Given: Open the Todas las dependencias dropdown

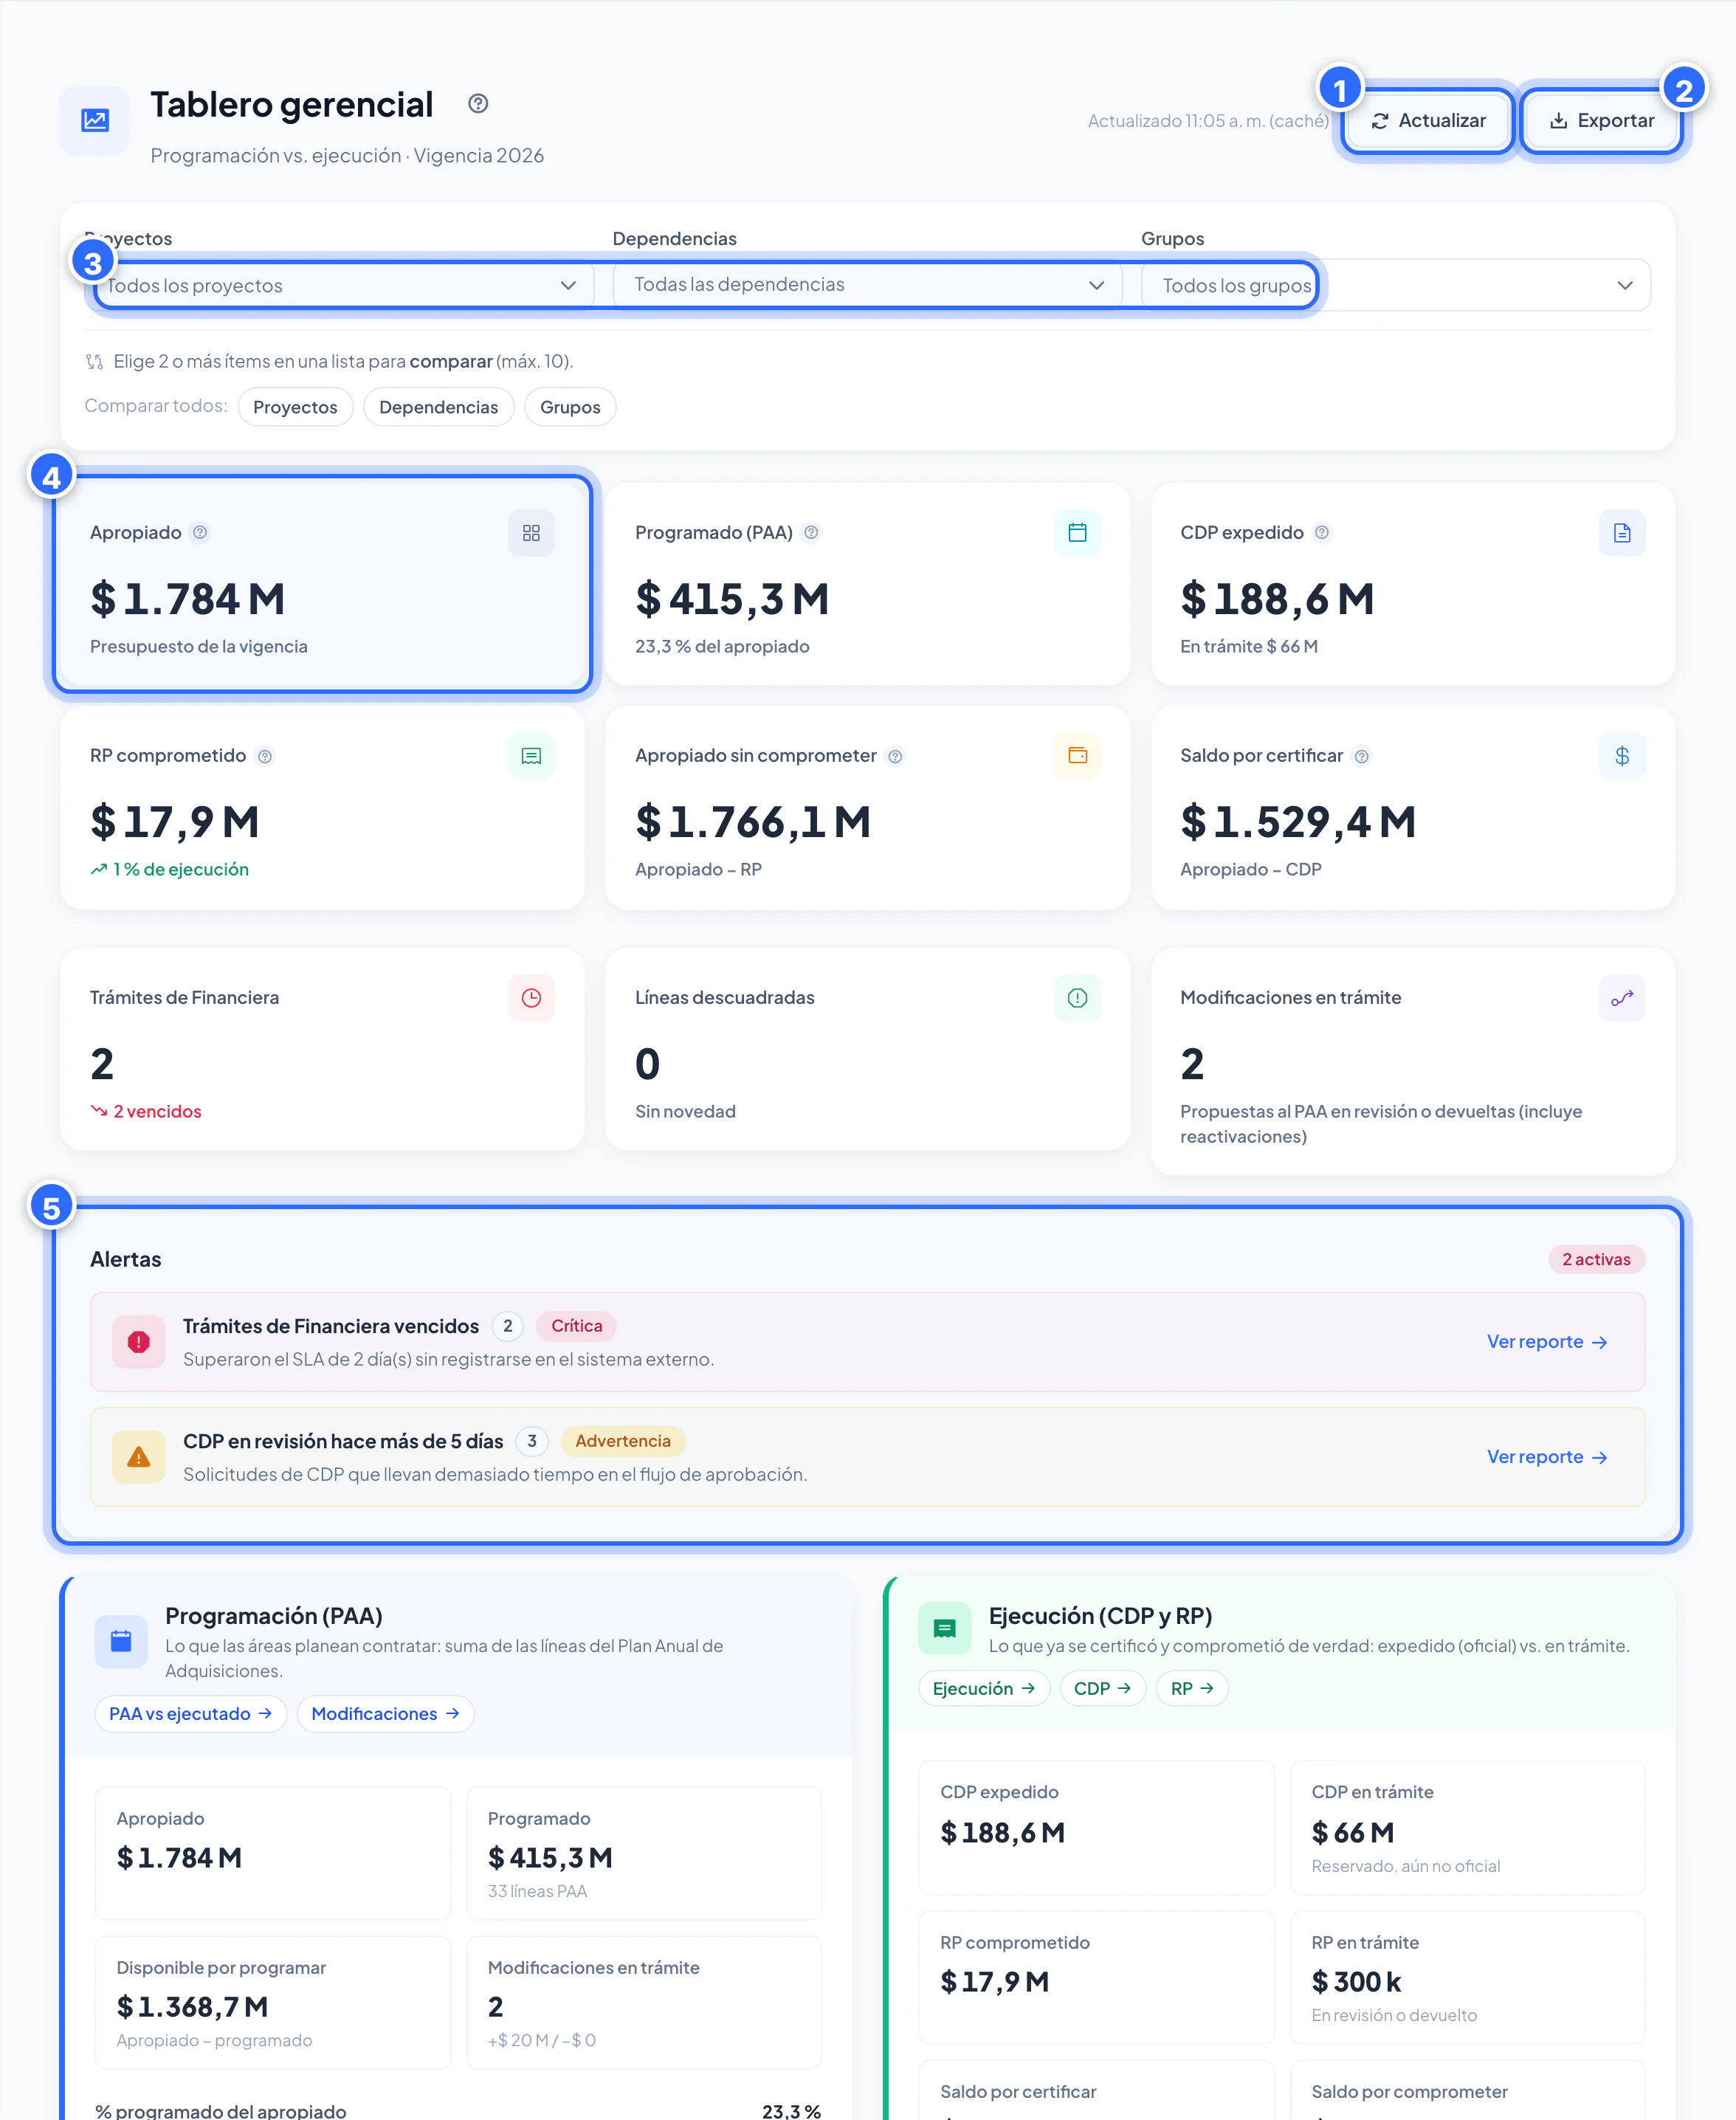Looking at the screenshot, I should (x=868, y=285).
